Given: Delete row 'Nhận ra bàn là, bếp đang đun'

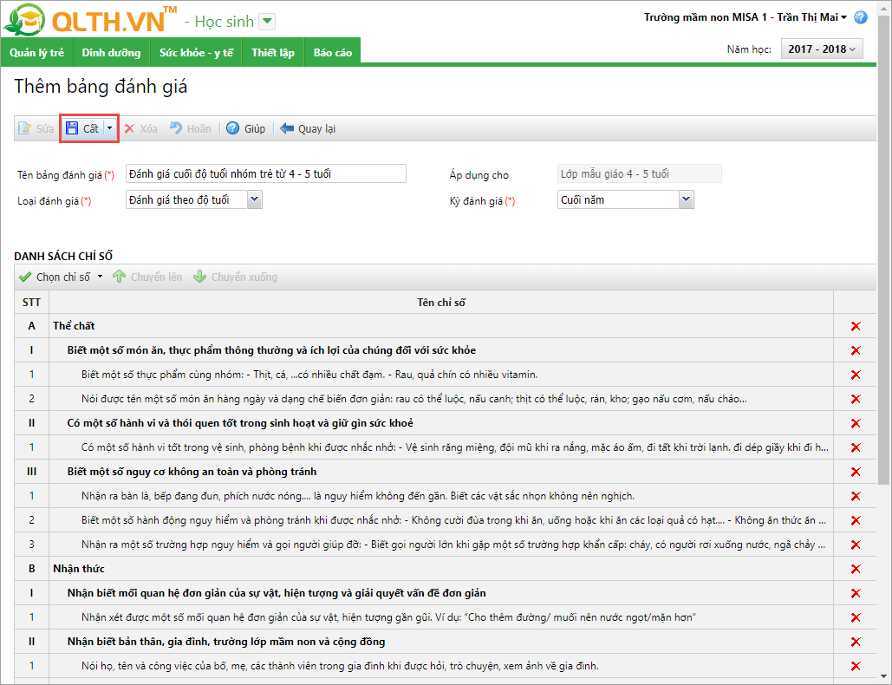Looking at the screenshot, I should pos(855,496).
